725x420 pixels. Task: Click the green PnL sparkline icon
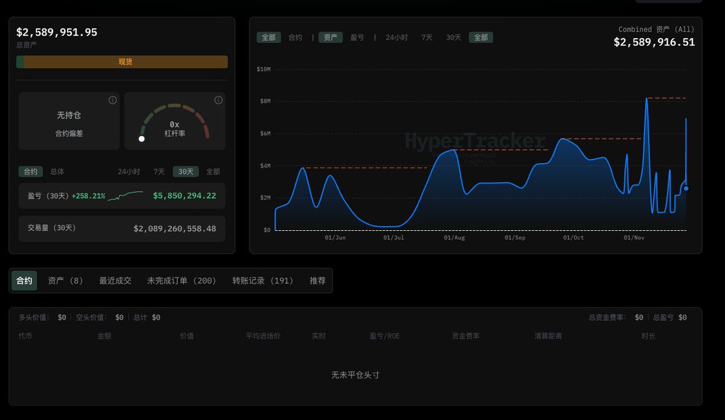(x=126, y=195)
